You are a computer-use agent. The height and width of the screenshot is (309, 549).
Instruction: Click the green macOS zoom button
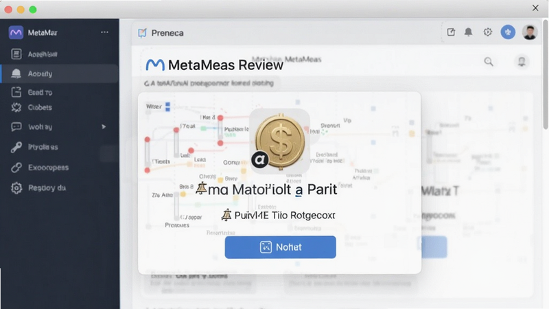click(33, 10)
